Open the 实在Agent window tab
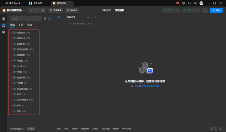 [x=13, y=3]
